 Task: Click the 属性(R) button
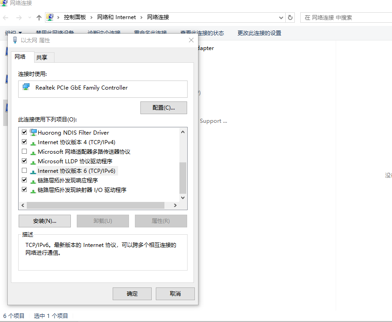[161, 221]
